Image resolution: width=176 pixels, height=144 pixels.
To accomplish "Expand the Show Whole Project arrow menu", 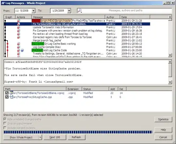I will pyautogui.click(x=40, y=137).
